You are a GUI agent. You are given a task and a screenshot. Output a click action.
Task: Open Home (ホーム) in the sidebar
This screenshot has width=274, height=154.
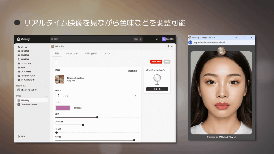[24, 47]
